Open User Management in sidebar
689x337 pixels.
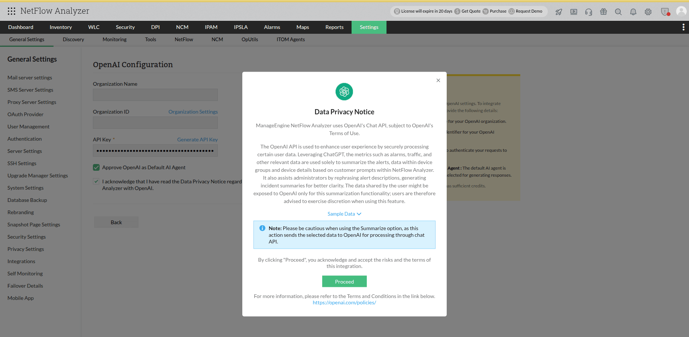click(28, 127)
